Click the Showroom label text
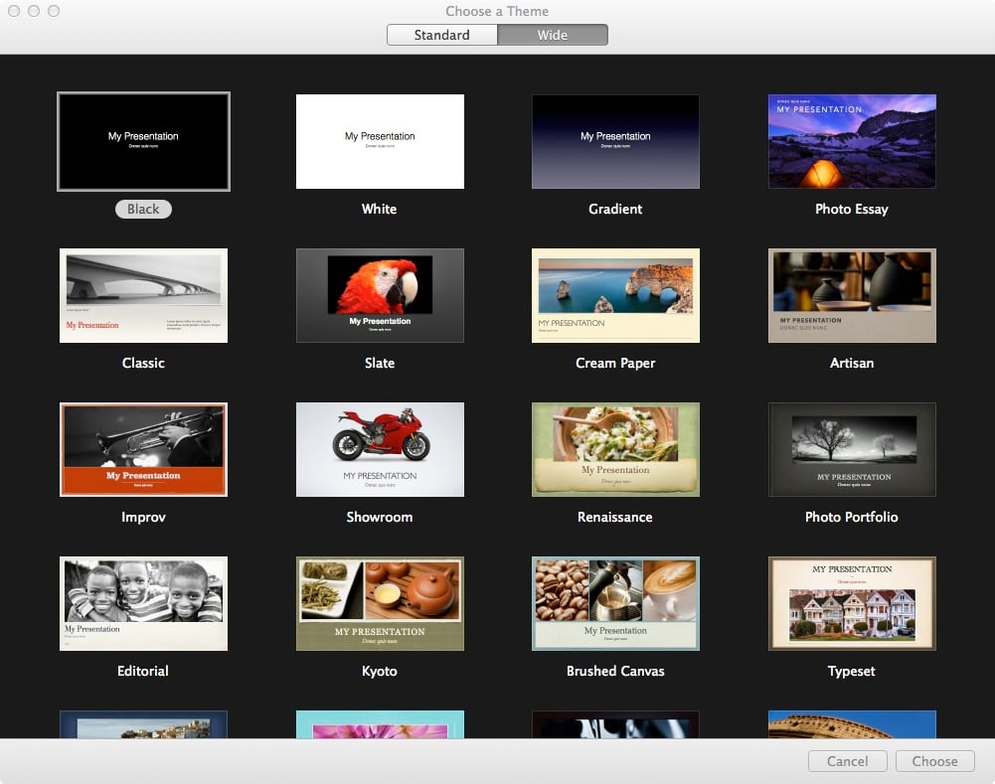995x784 pixels. 380,518
